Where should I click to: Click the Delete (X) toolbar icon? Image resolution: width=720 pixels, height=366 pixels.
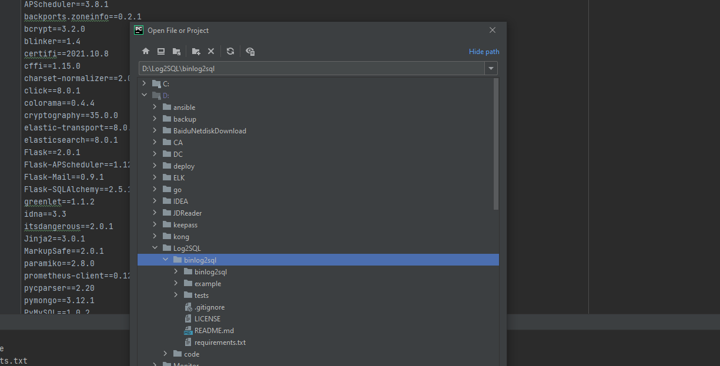click(x=211, y=51)
